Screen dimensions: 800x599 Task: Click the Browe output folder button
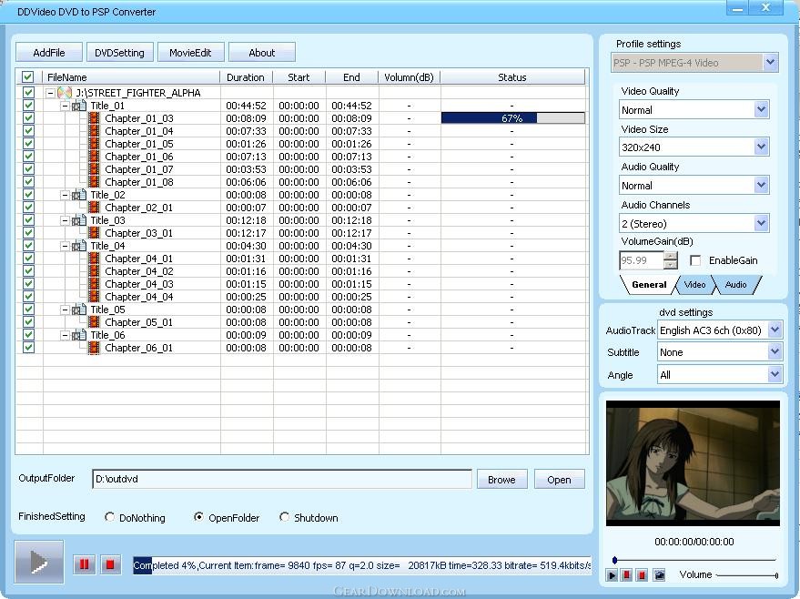(x=502, y=479)
